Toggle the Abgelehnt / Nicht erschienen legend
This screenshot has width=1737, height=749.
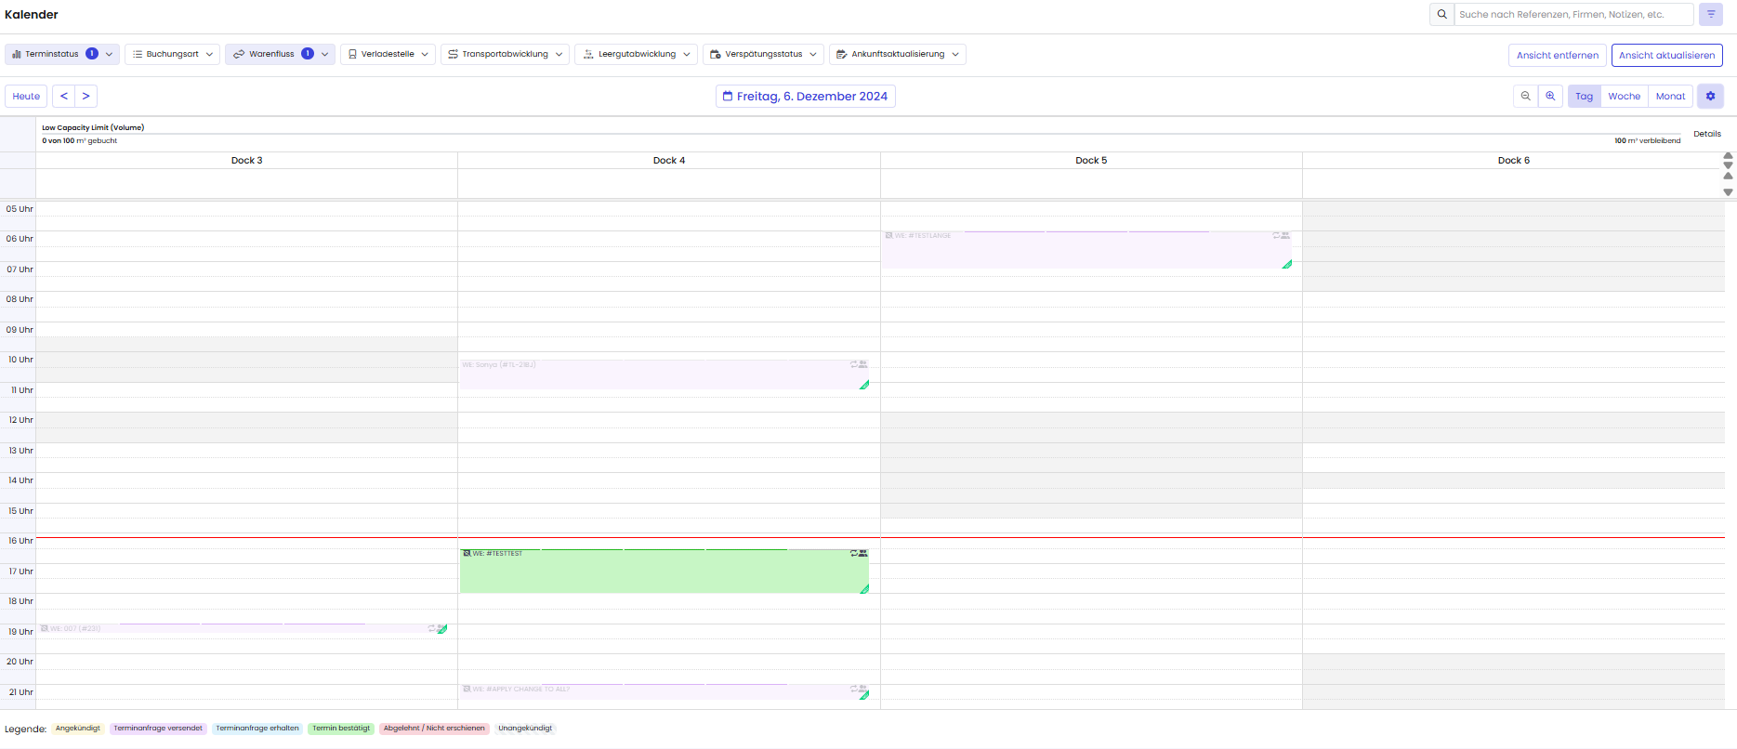coord(434,729)
